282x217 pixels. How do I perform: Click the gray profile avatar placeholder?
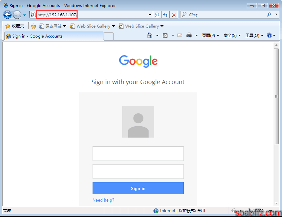[138, 122]
